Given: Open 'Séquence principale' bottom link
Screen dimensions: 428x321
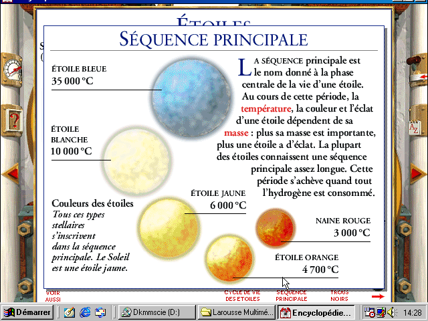Looking at the screenshot, I should pos(292,296).
